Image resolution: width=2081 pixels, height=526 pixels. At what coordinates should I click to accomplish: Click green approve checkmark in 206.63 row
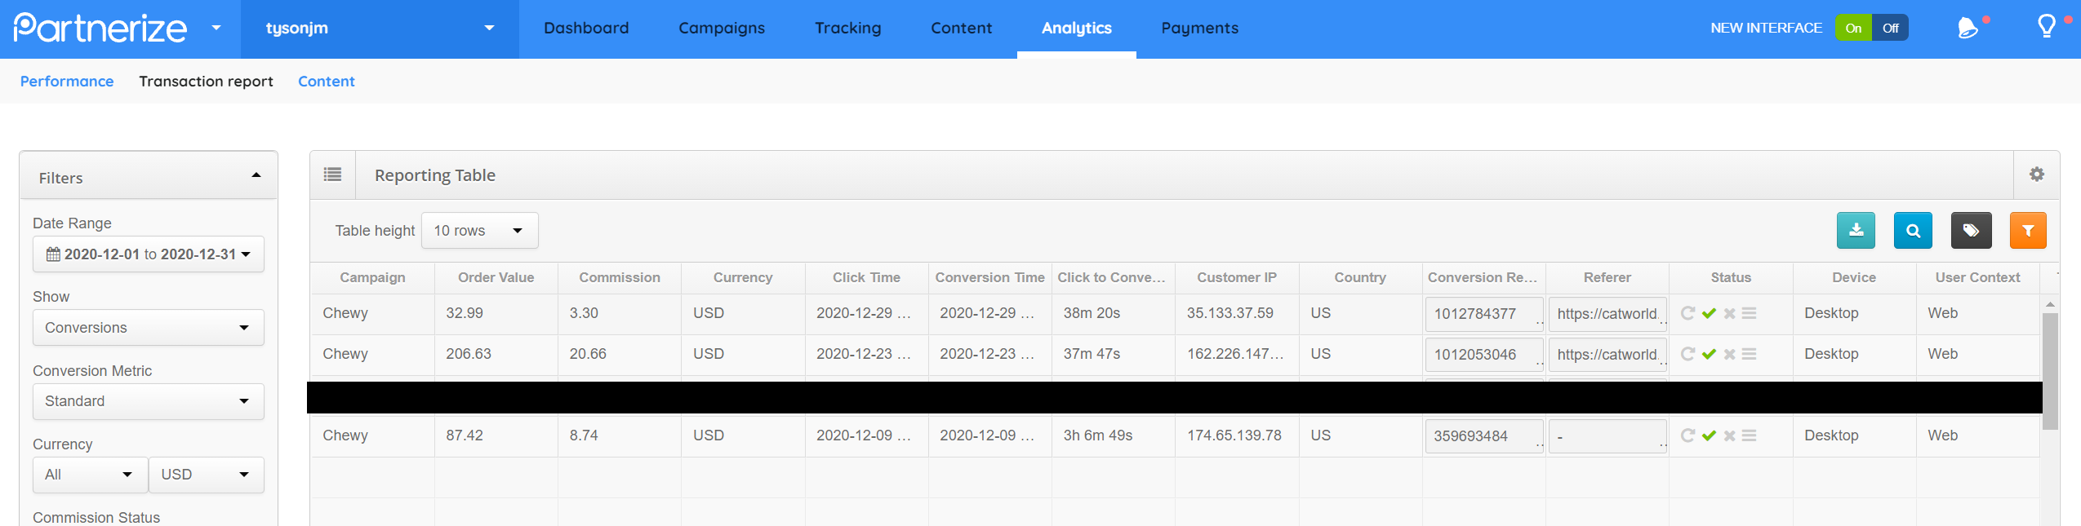[1709, 354]
